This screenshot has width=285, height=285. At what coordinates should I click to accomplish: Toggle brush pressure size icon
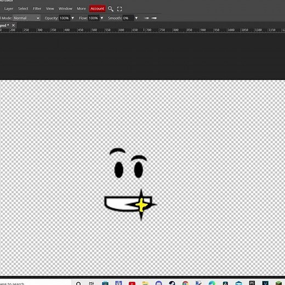pyautogui.click(x=154, y=18)
